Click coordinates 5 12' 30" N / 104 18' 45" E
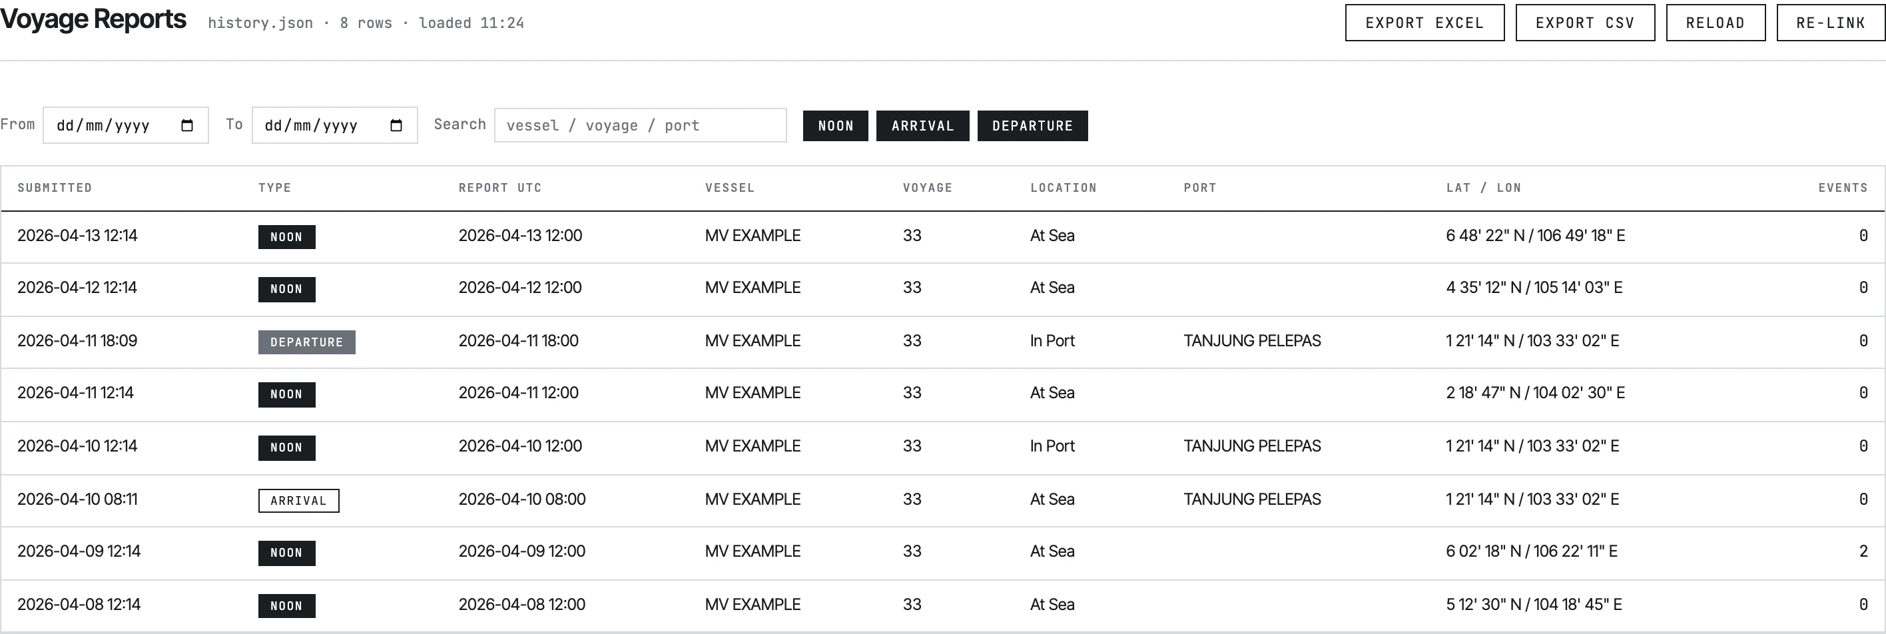 (1534, 605)
